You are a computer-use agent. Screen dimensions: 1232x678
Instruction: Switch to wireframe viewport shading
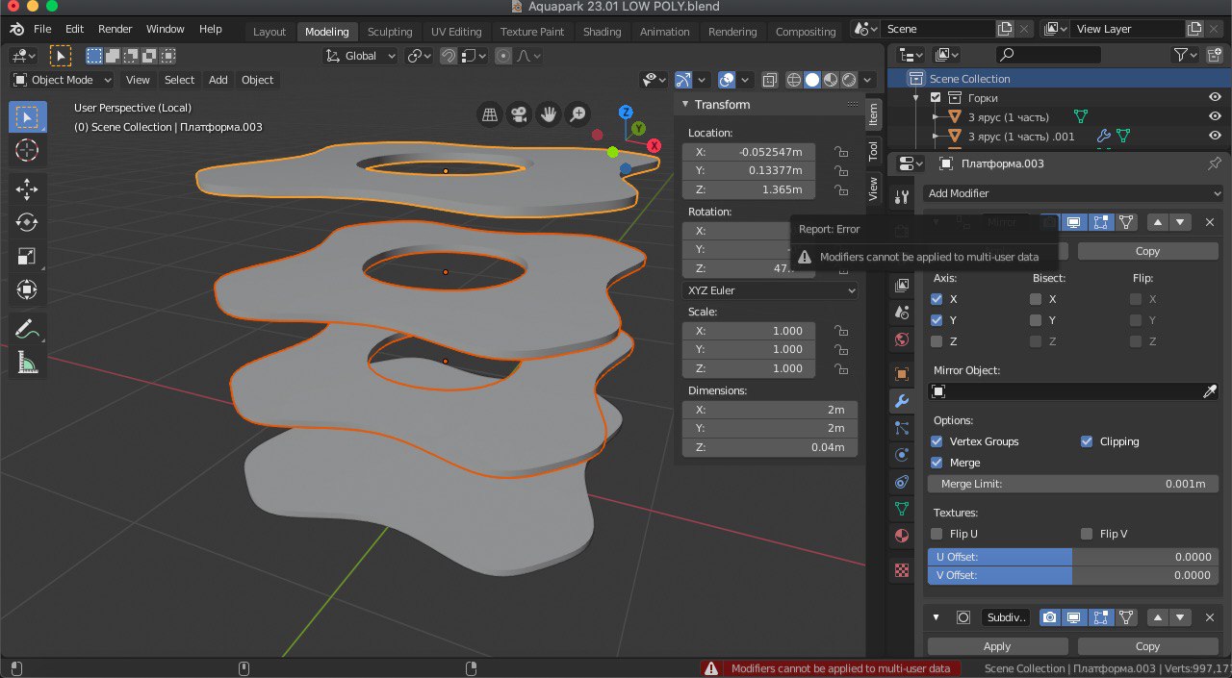point(794,80)
